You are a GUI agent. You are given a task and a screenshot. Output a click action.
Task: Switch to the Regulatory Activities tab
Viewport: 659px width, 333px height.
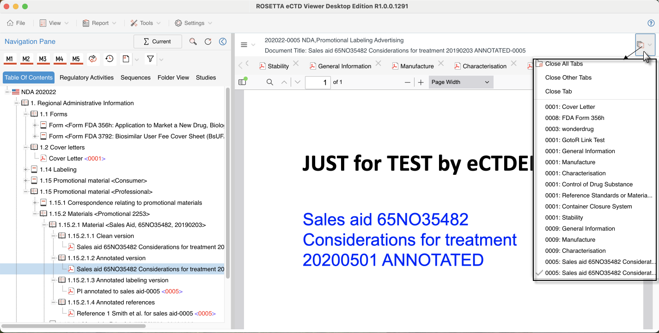(x=86, y=77)
